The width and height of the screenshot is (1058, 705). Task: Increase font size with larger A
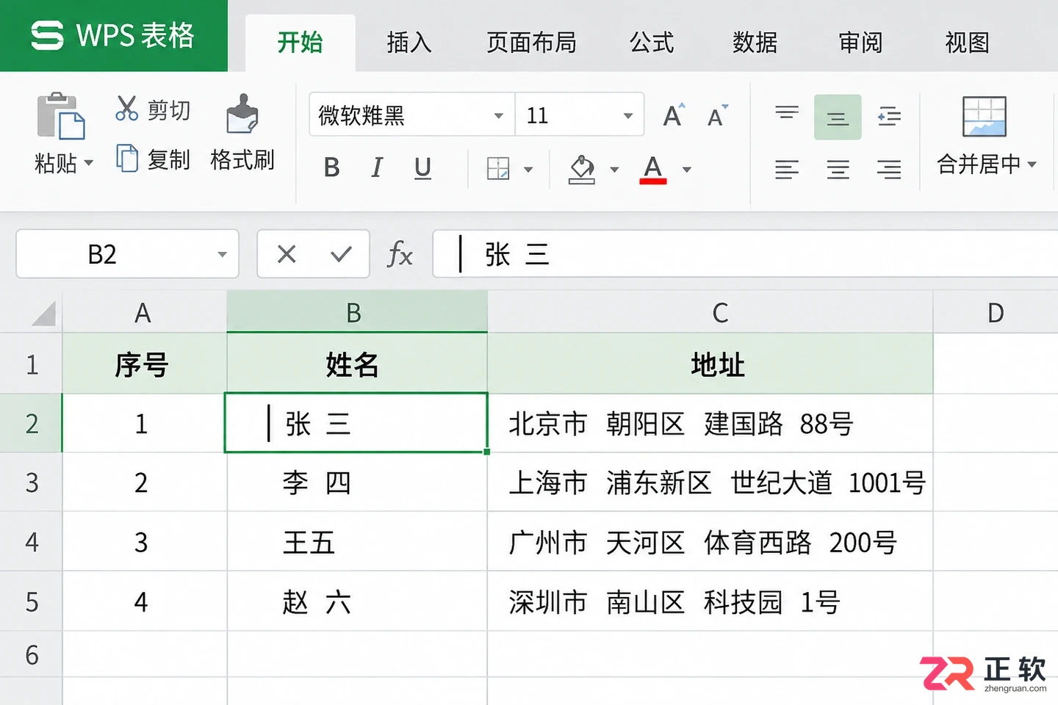click(x=674, y=115)
